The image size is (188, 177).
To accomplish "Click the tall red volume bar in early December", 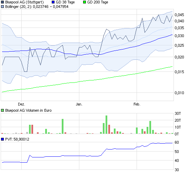I will click(32, 129).
